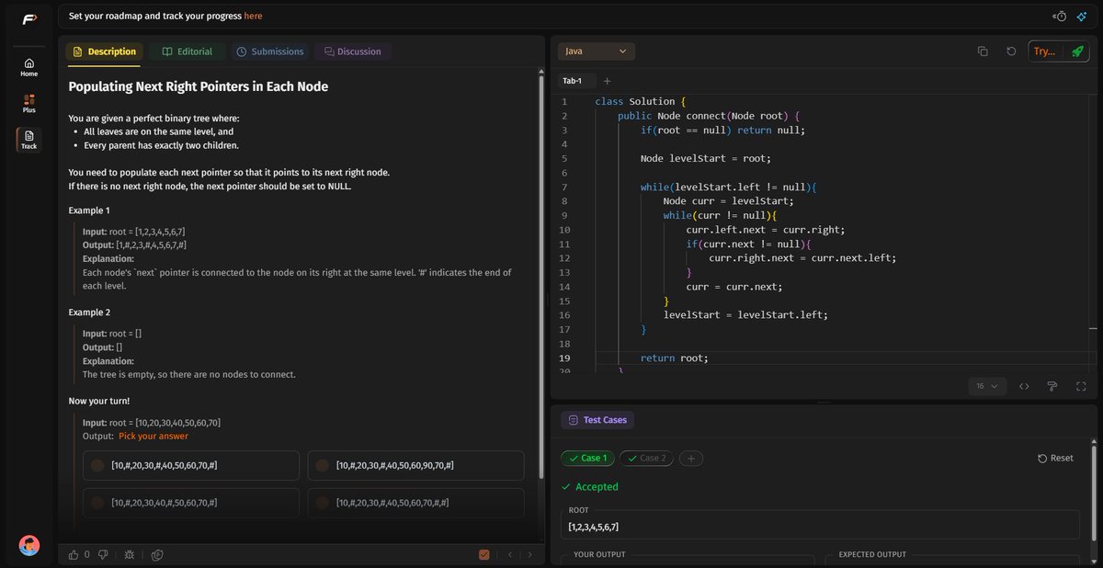This screenshot has width=1103, height=568.
Task: Select answer [10,#,20,30,#,40,50,60,90,70,#]
Action: click(x=415, y=465)
